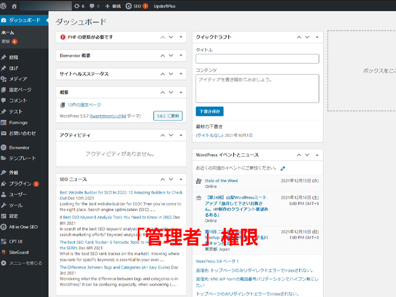Click the plus 新規 new-content item
This screenshot has width=396, height=297.
(113, 6)
